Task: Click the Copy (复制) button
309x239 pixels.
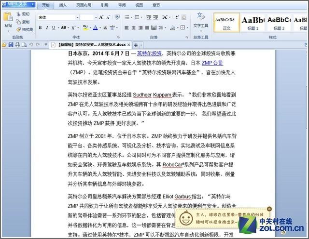Action: [x=23, y=22]
